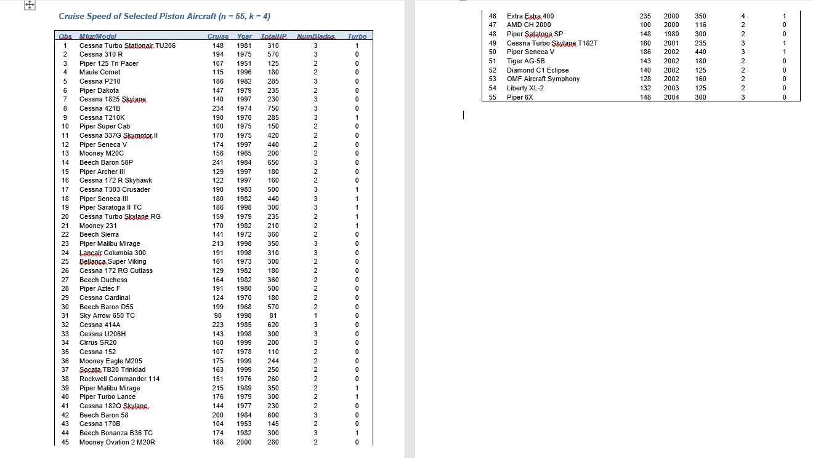The height and width of the screenshot is (458, 813).
Task: Click the table move handle icon
Action: coord(30,5)
